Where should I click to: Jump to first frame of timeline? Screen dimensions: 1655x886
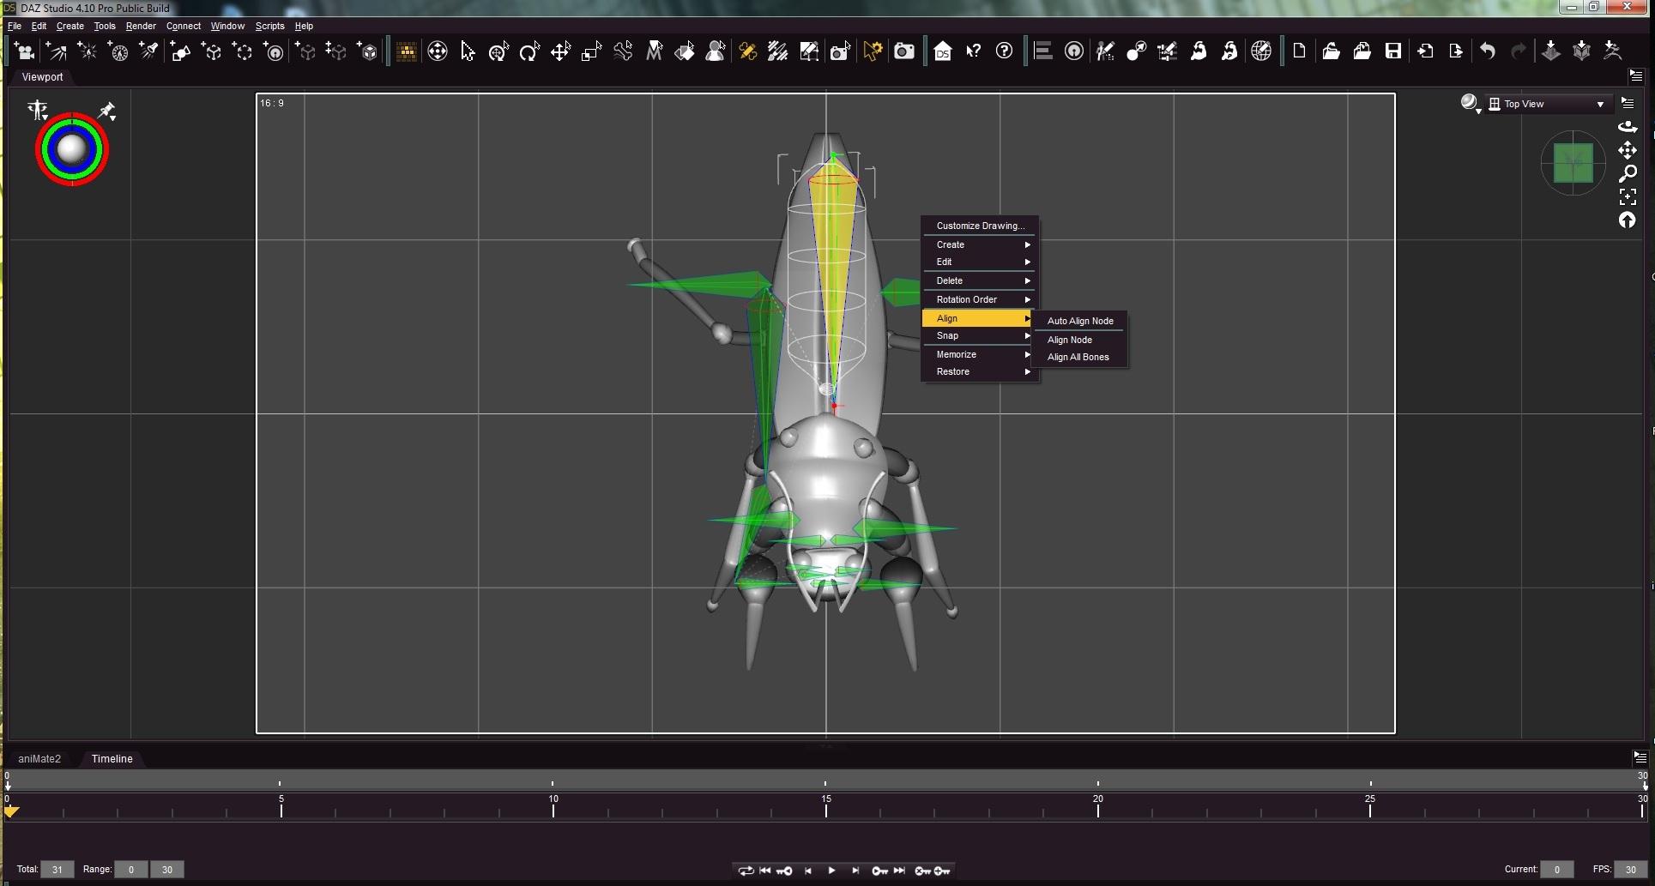[765, 871]
